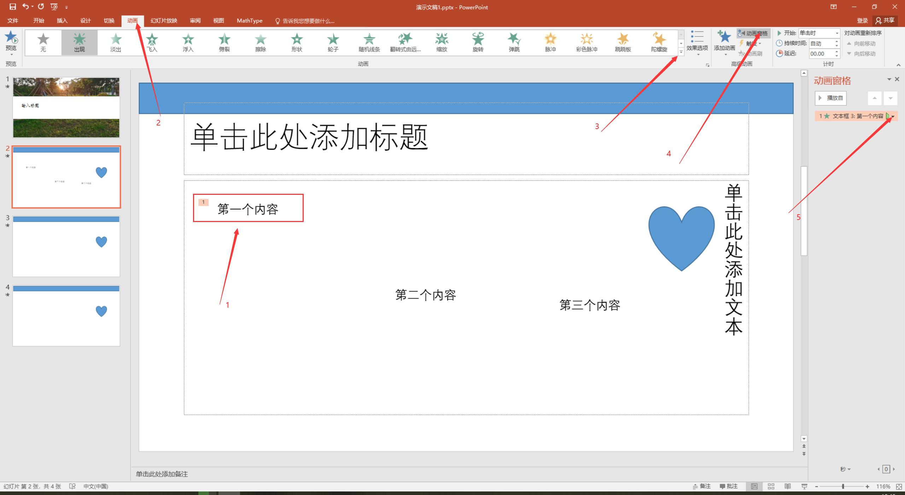
Task: Apply the 陀螺旋 (Spin) emphasis animation
Action: click(x=659, y=42)
